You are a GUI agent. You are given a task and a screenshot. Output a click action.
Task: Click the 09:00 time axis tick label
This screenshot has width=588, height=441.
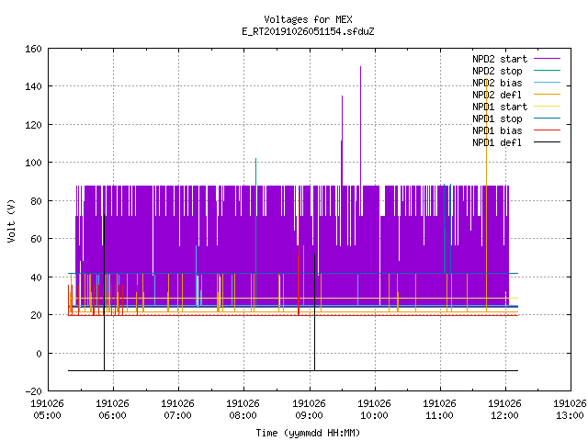coord(309,415)
